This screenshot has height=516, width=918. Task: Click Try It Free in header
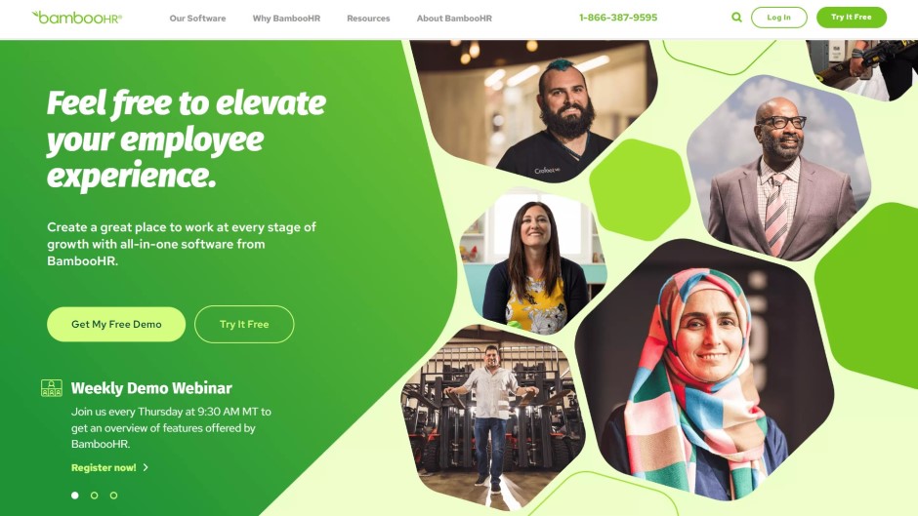[852, 18]
